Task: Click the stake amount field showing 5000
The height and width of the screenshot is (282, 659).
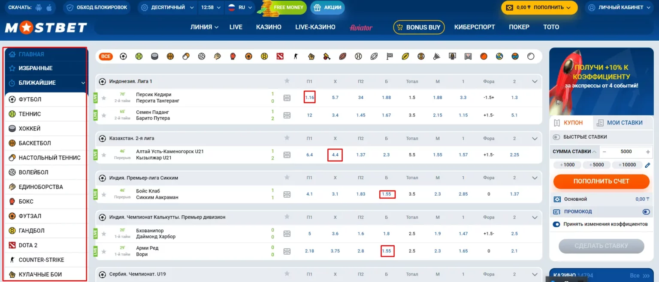Action: 626,151
